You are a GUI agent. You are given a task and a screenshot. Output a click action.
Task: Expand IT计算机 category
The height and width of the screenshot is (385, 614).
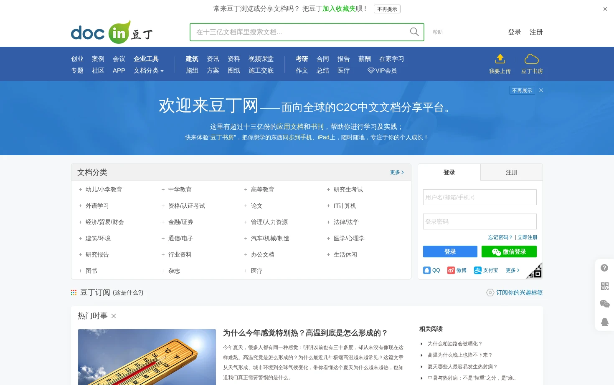click(x=328, y=206)
